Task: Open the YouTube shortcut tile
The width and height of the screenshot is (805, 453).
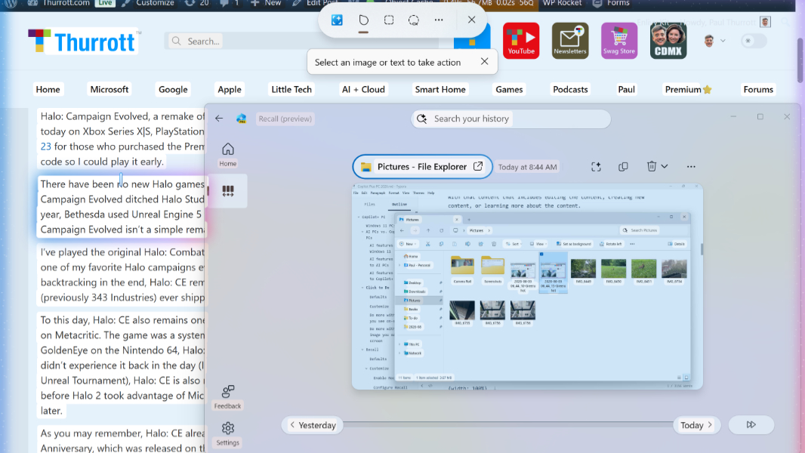Action: point(521,41)
